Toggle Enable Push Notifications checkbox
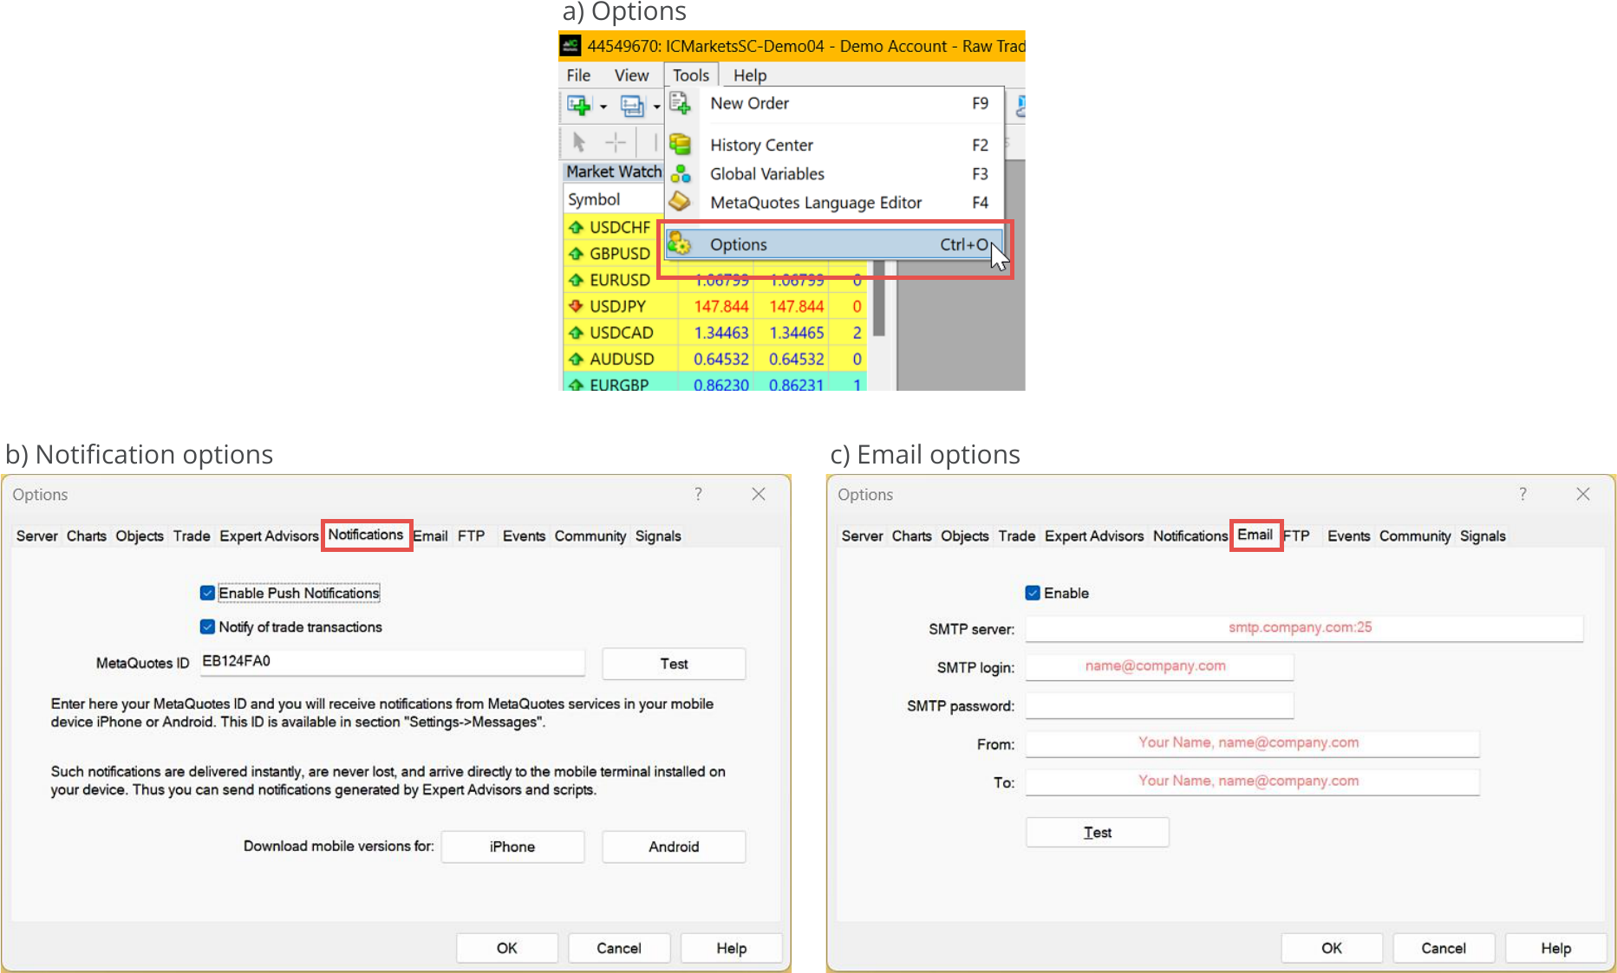This screenshot has height=973, width=1617. pyautogui.click(x=207, y=593)
